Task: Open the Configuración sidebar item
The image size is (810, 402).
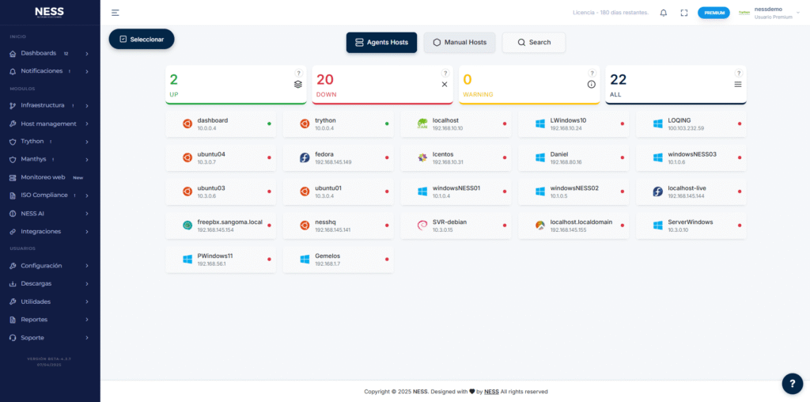Action: (50, 266)
